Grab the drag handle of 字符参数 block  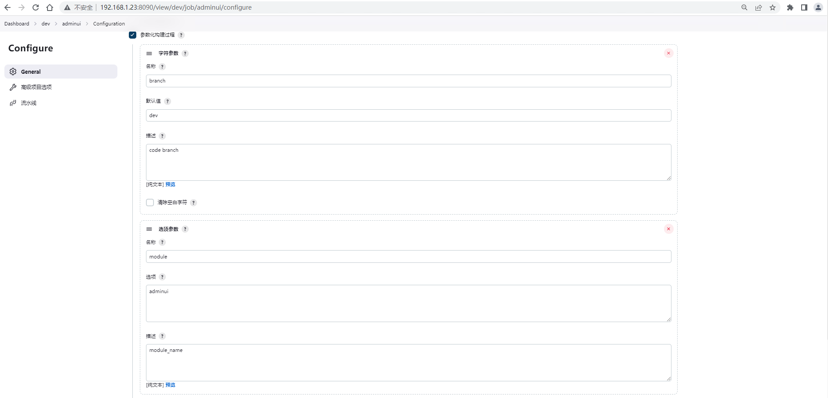149,54
